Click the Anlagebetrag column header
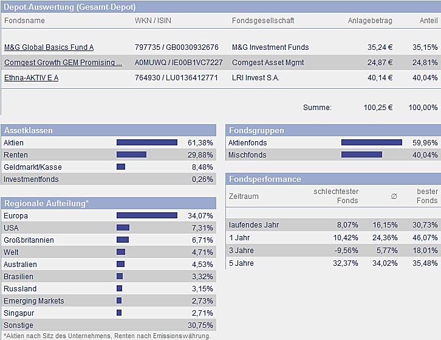The width and height of the screenshot is (441, 340). 370,21
